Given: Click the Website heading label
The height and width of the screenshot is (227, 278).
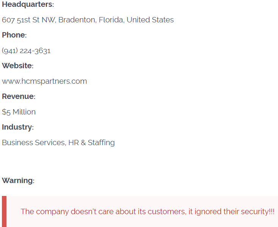Looking at the screenshot, I should click(x=17, y=66).
